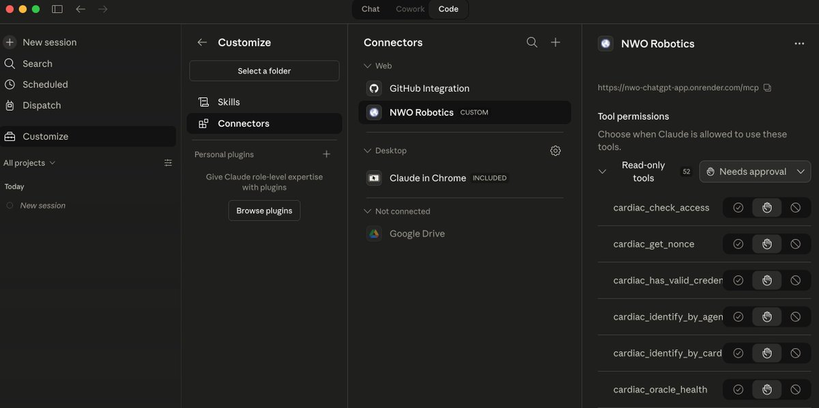Click cardiac_check_access tool name

pyautogui.click(x=661, y=208)
